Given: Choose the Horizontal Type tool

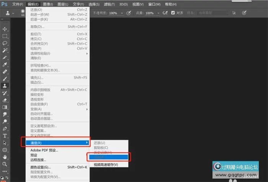Looking at the screenshot, I should point(5,136).
